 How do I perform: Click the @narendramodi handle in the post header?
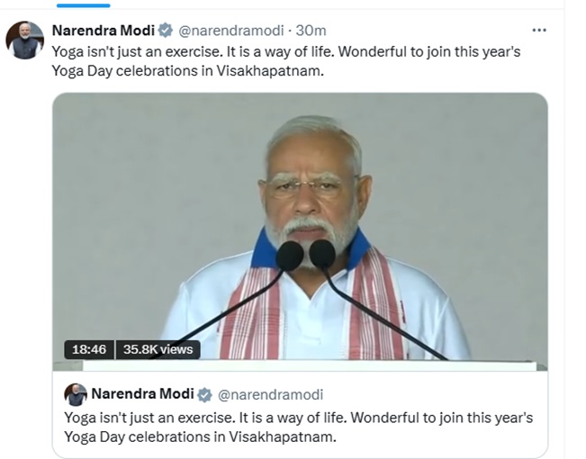point(225,30)
